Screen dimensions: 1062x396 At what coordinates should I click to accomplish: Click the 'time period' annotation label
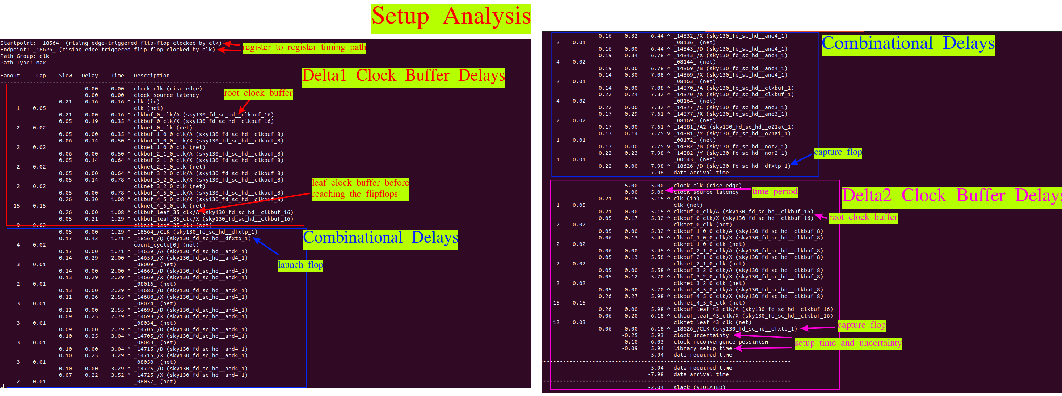click(774, 192)
